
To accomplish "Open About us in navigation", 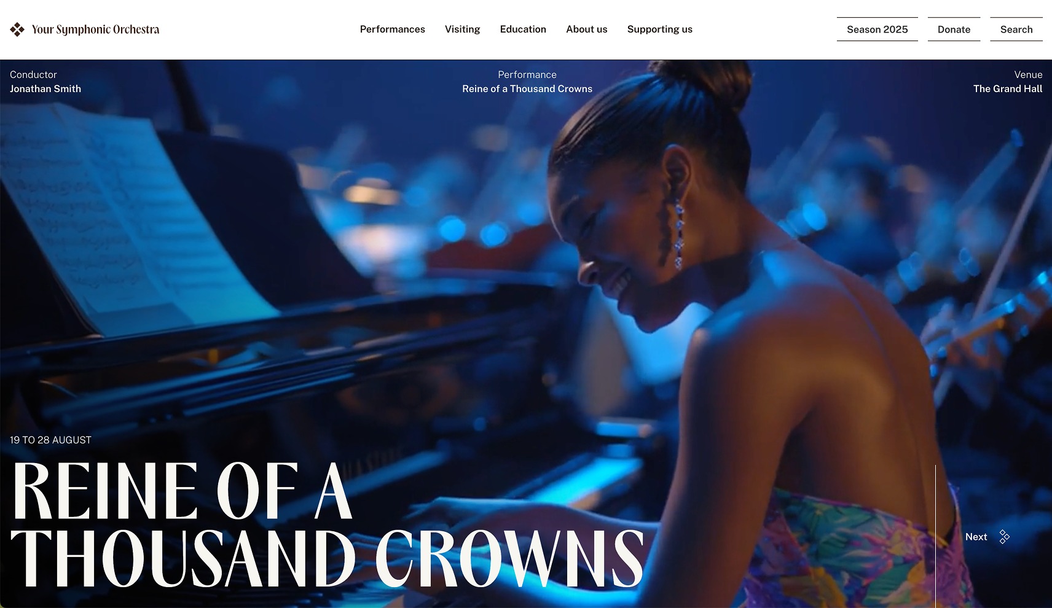I will pos(586,29).
